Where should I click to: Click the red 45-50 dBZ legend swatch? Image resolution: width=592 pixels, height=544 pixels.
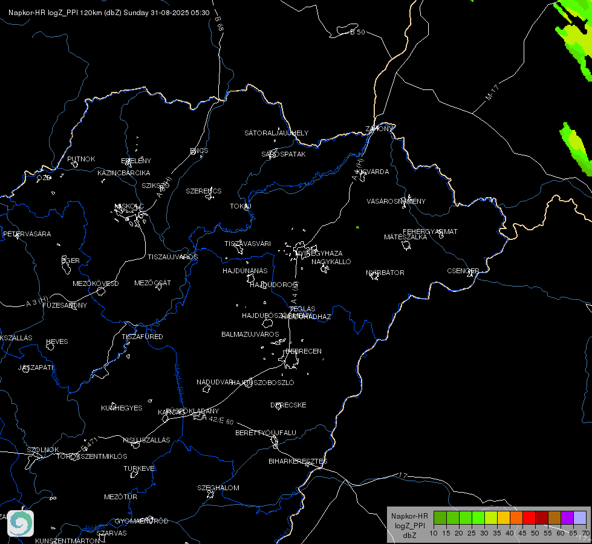(529, 517)
